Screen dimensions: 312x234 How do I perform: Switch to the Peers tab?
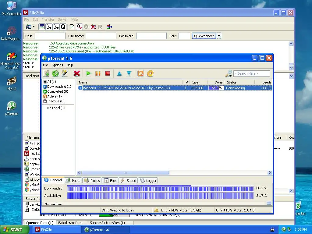tap(73, 180)
